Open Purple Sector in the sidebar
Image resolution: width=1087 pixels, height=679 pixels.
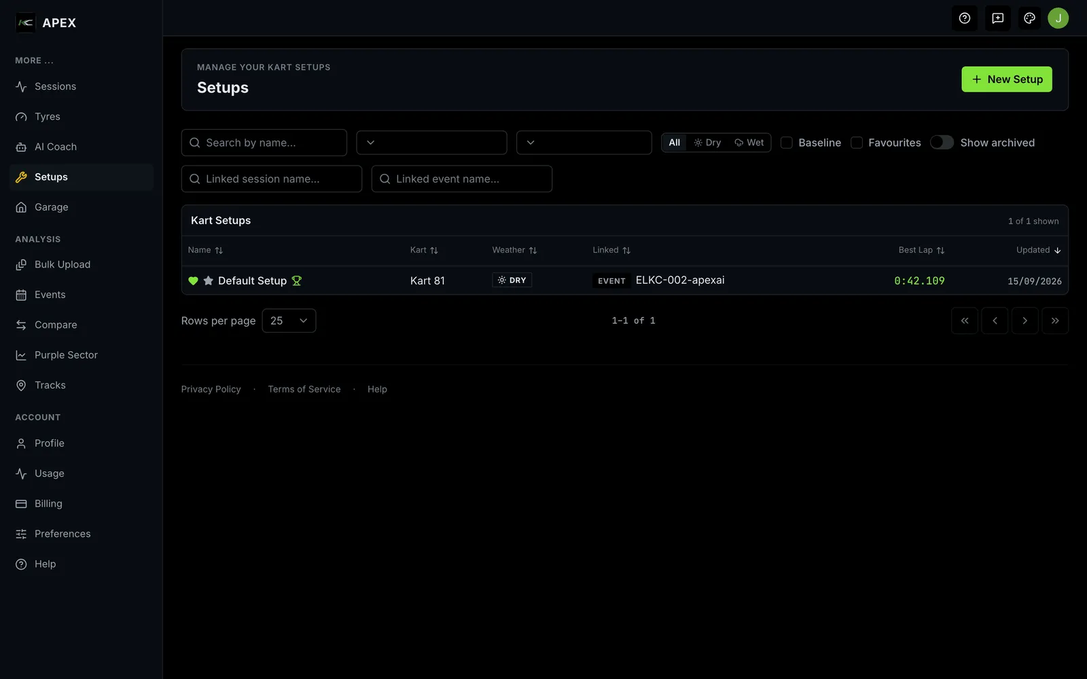[x=82, y=355]
